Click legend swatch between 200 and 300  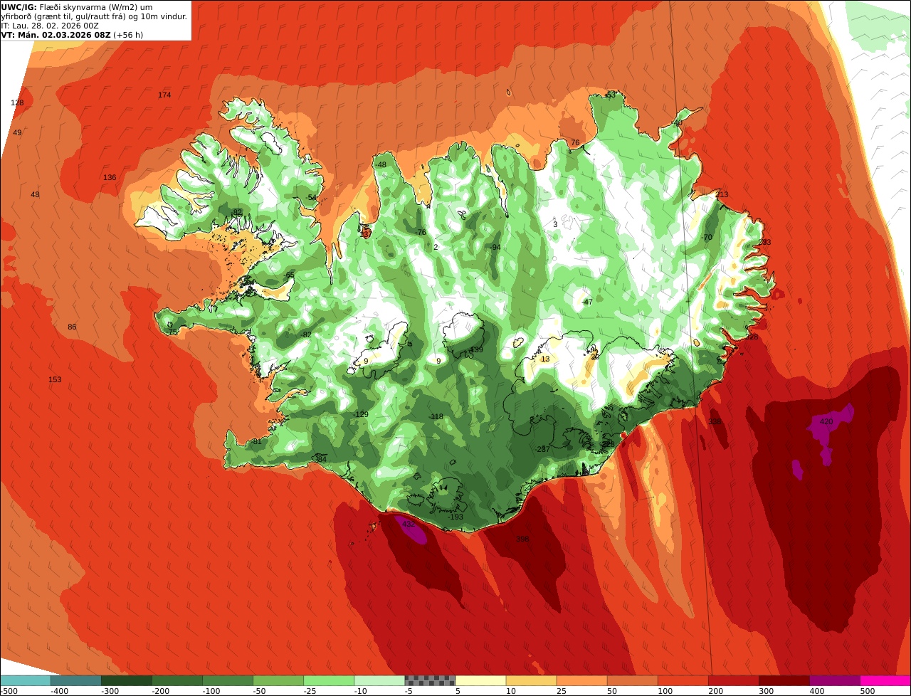734,680
